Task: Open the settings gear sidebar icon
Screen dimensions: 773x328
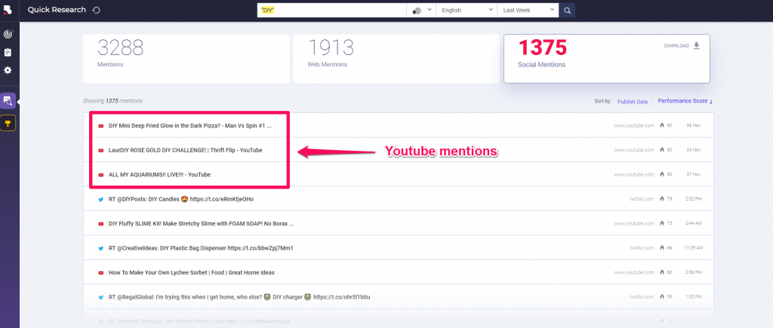Action: pyautogui.click(x=8, y=70)
